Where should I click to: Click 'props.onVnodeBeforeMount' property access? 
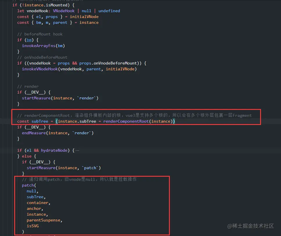click(108, 63)
